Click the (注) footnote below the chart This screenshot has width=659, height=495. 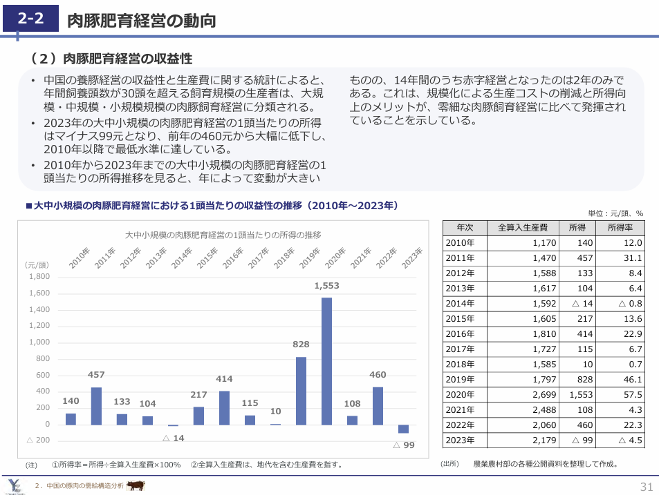pos(185,465)
